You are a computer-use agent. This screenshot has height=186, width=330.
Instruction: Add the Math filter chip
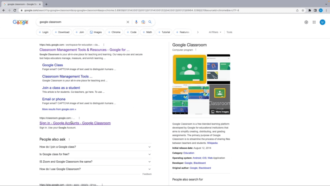(x=147, y=32)
